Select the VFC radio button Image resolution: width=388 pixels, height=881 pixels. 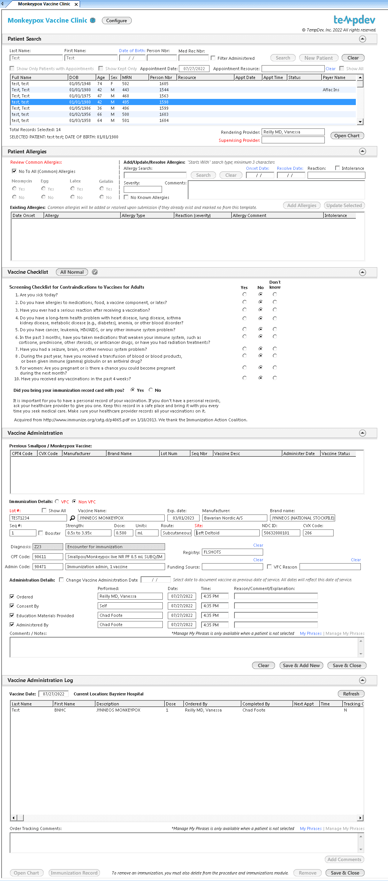tap(57, 501)
